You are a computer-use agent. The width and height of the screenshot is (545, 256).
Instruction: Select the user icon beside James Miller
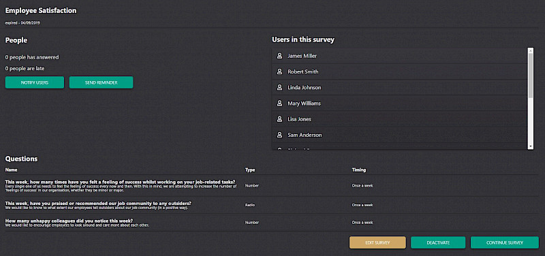[279, 56]
